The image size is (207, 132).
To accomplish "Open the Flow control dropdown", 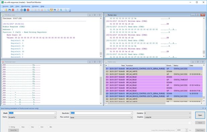I will click(101, 117).
